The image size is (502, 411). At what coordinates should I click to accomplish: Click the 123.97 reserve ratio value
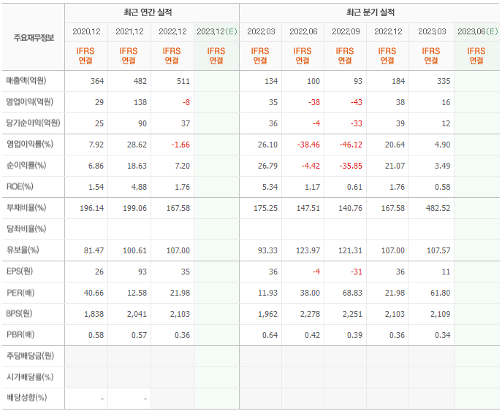click(308, 250)
